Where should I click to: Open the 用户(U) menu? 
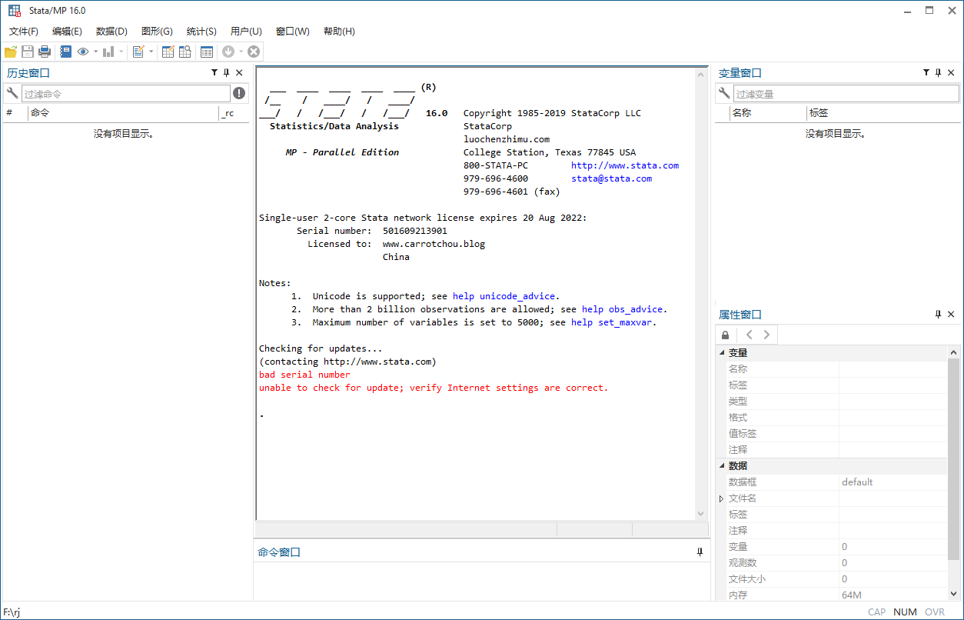[x=246, y=32]
